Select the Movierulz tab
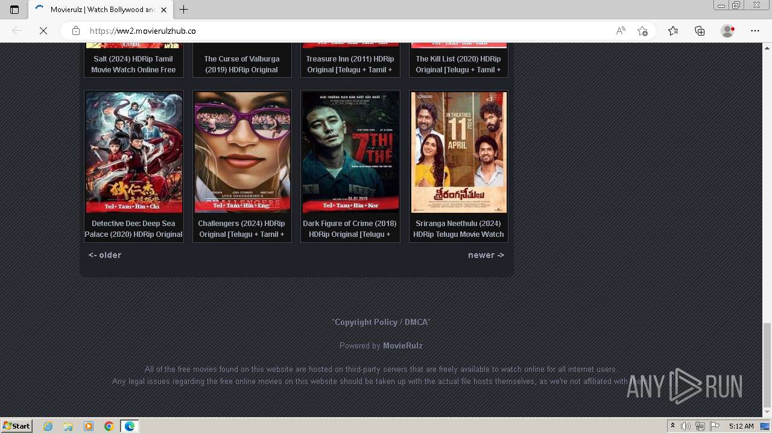This screenshot has width=772, height=434. click(x=101, y=10)
